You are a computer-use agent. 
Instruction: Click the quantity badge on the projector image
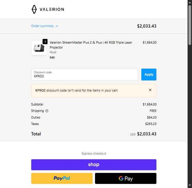coord(45,42)
